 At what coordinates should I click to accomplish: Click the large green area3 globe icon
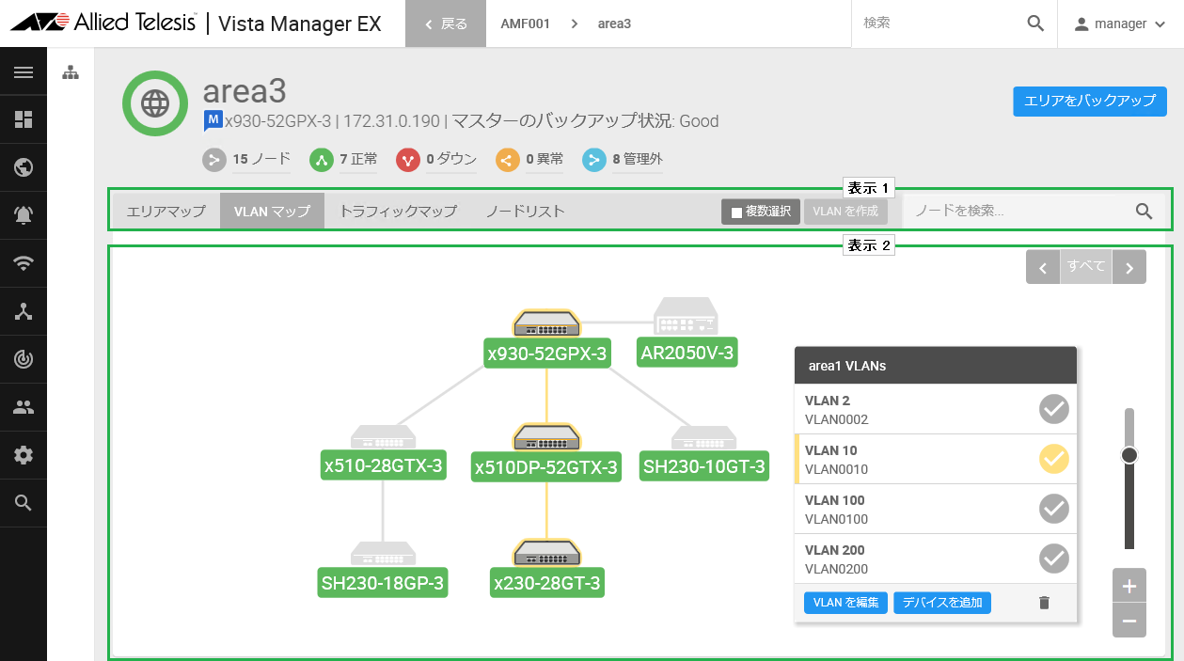(155, 103)
